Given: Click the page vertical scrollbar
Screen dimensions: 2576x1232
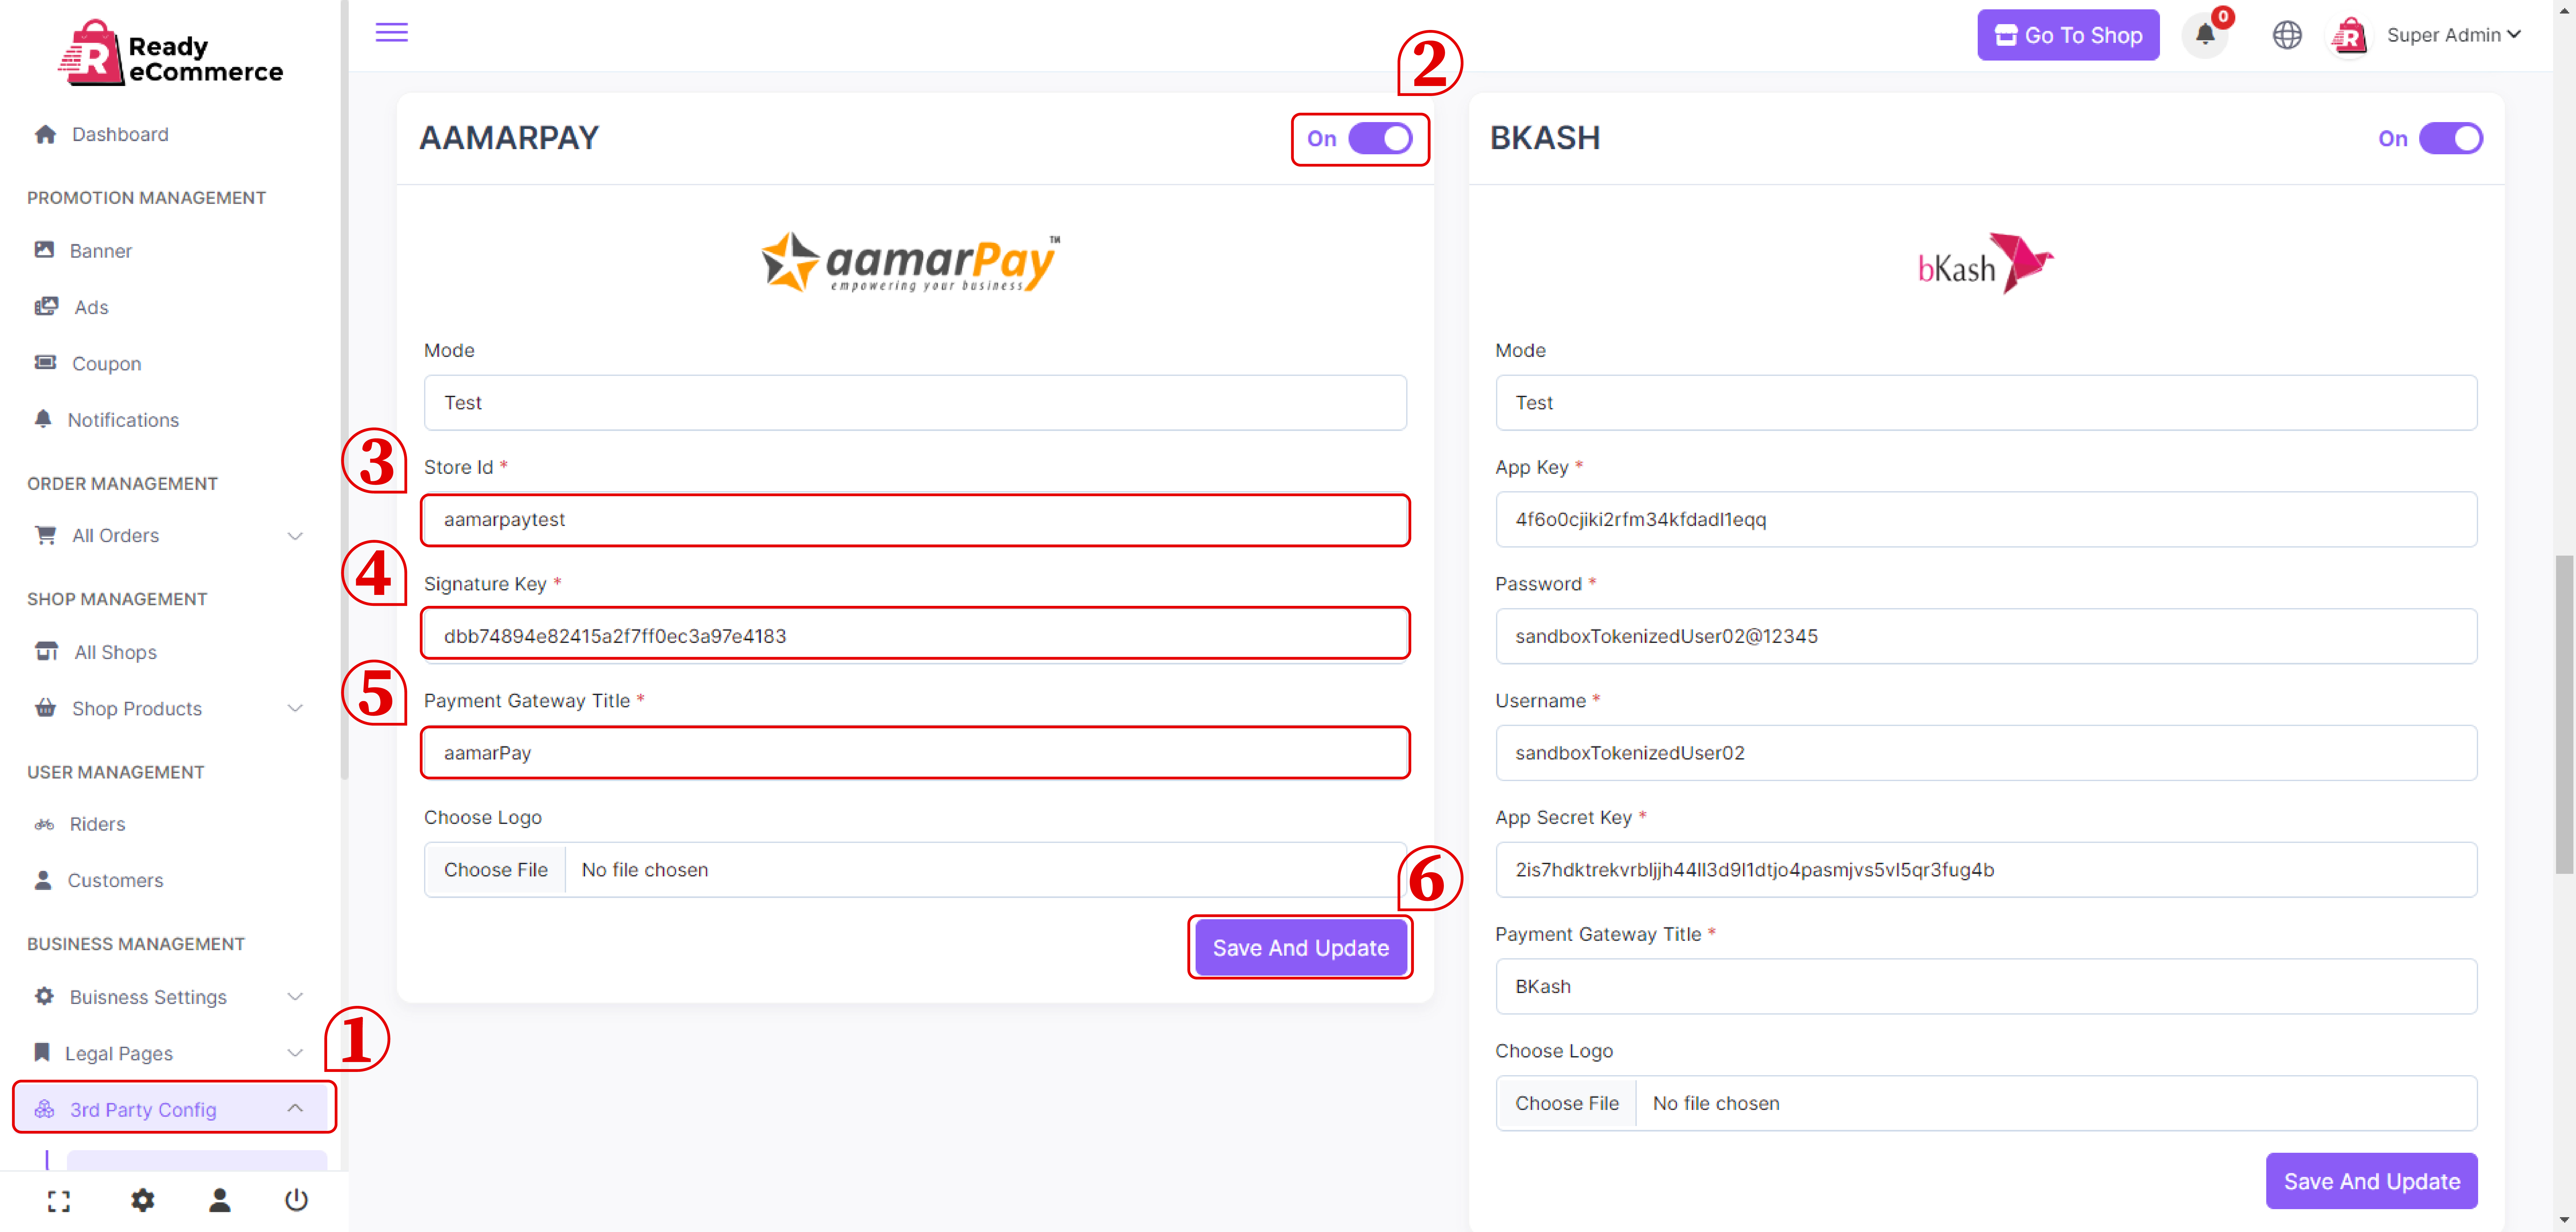Looking at the screenshot, I should (2565, 715).
